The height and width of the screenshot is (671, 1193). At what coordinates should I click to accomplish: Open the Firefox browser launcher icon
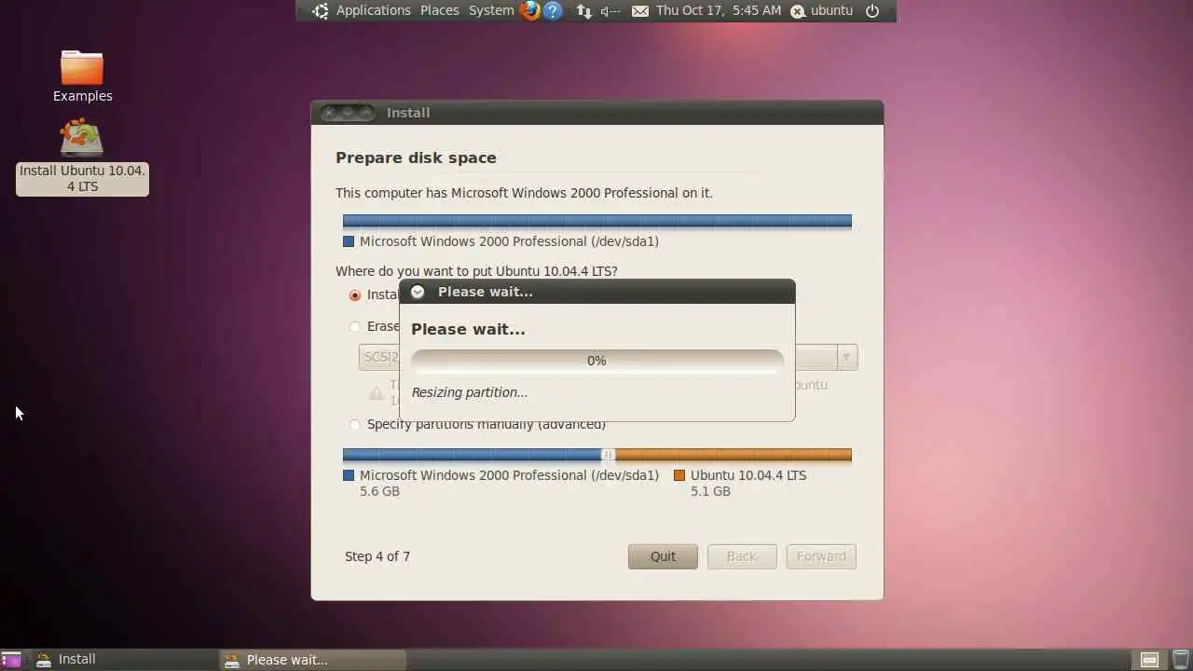click(x=530, y=10)
